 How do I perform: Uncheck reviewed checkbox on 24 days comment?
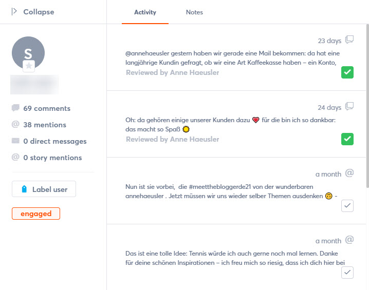[347, 139]
